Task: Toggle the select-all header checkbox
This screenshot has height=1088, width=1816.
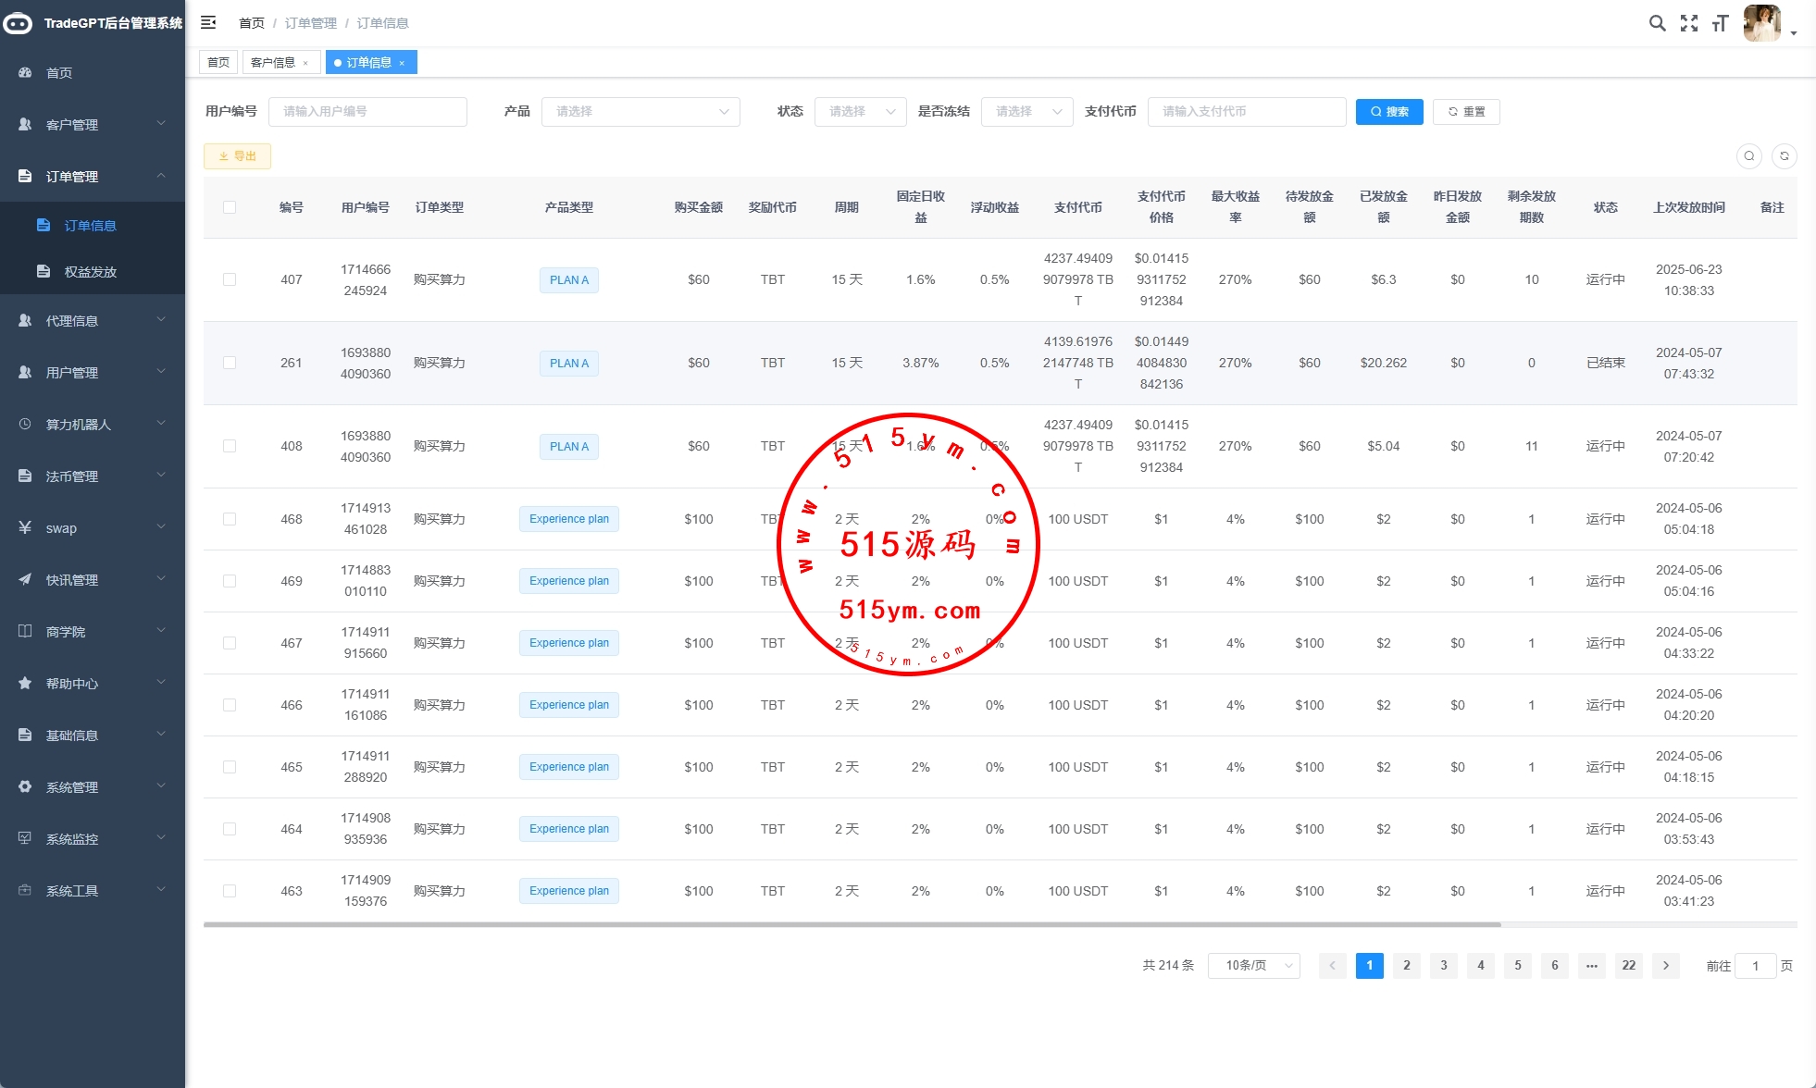Action: pos(230,207)
